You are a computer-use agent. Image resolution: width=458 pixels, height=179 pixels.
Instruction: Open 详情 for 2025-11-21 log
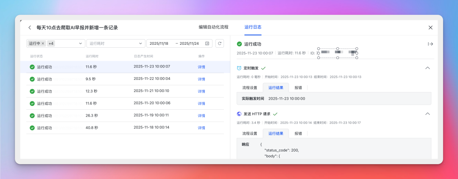pos(201,91)
